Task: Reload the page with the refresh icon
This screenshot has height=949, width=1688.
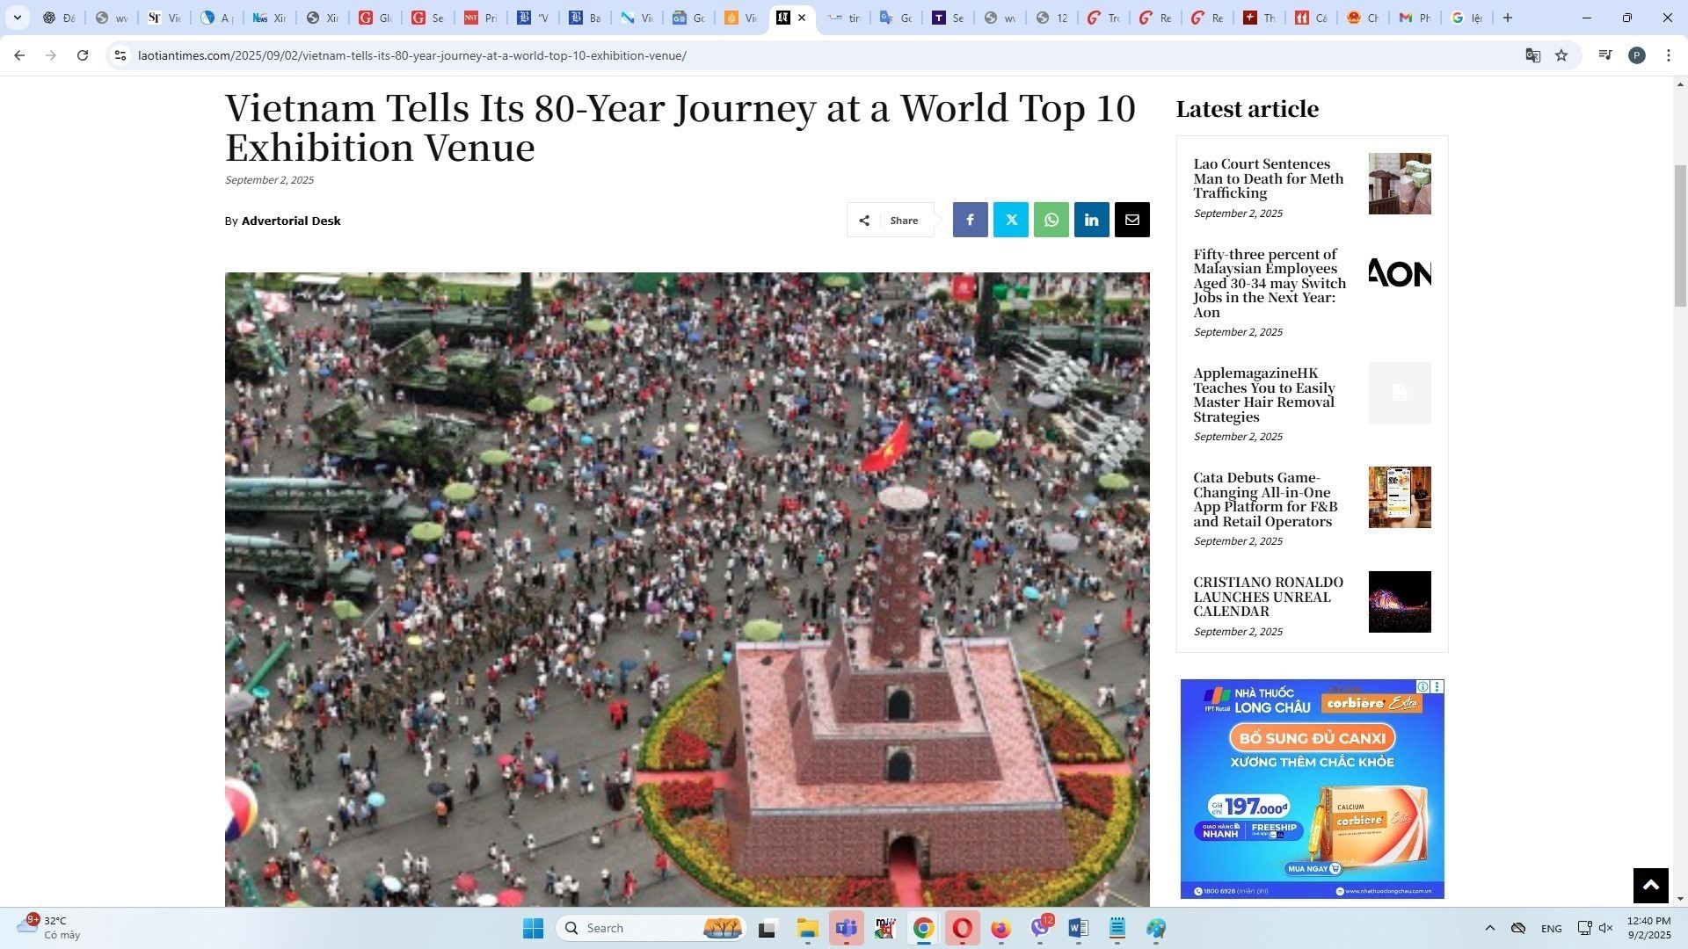Action: (x=83, y=55)
